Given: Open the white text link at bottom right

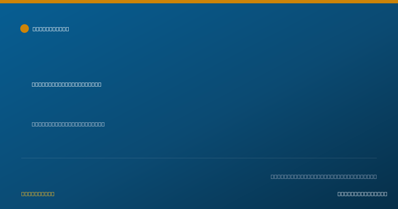Looking at the screenshot, I should (x=362, y=194).
